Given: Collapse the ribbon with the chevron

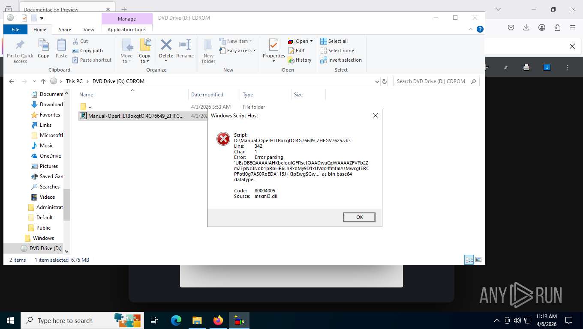Looking at the screenshot, I should pos(472,29).
